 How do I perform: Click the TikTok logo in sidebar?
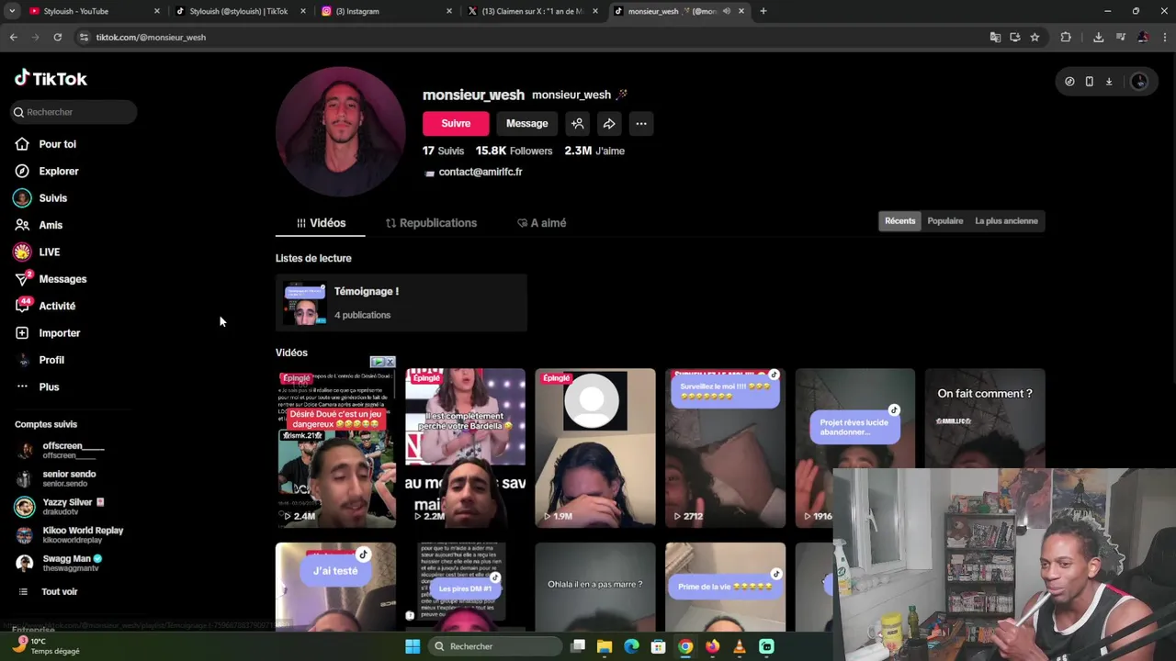click(x=51, y=79)
